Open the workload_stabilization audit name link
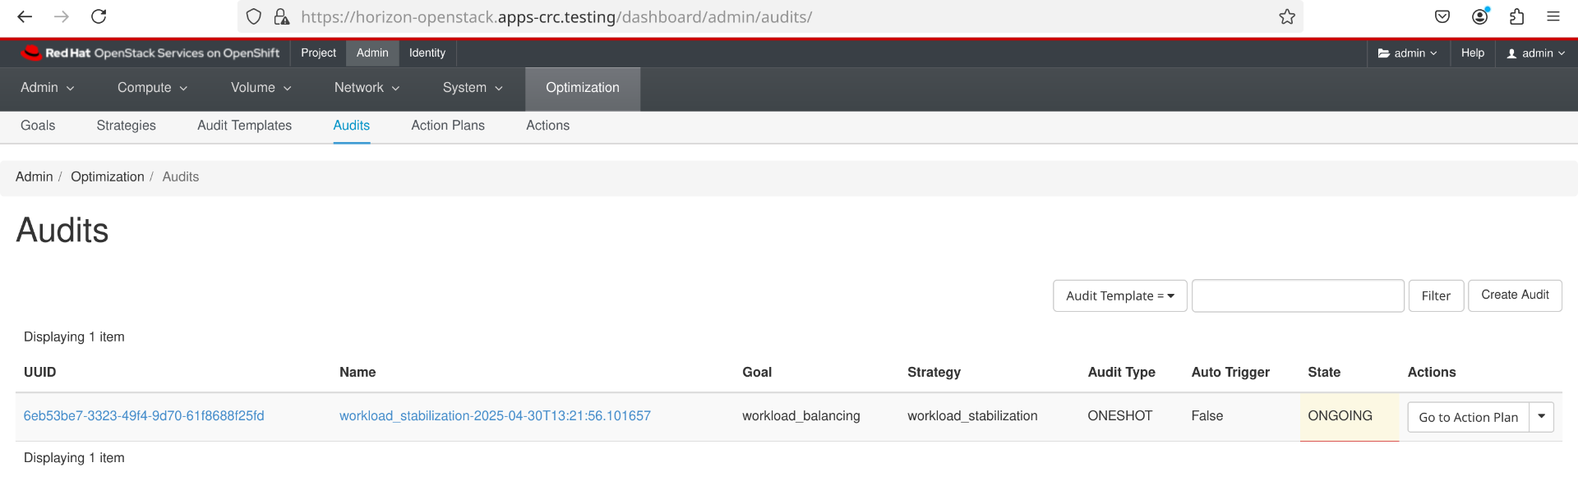 tap(495, 416)
